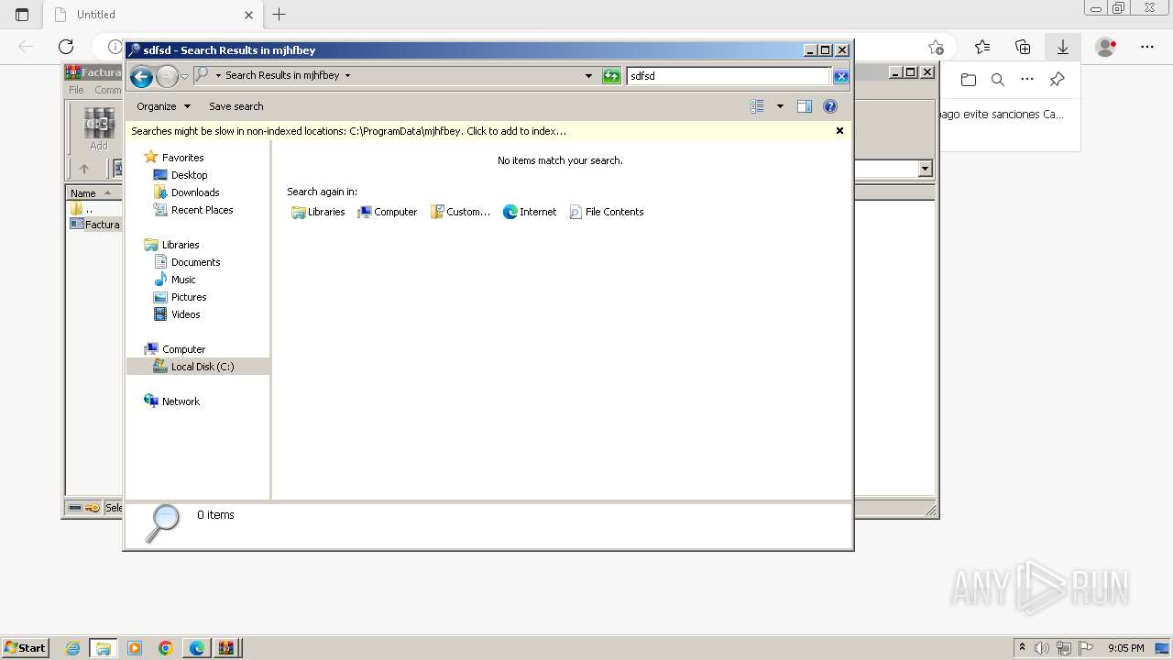Open the Pictures library
1173x660 pixels.
[x=181, y=297]
